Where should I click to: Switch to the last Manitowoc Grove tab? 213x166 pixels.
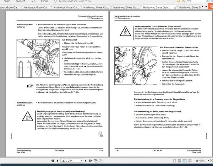point(190,7)
